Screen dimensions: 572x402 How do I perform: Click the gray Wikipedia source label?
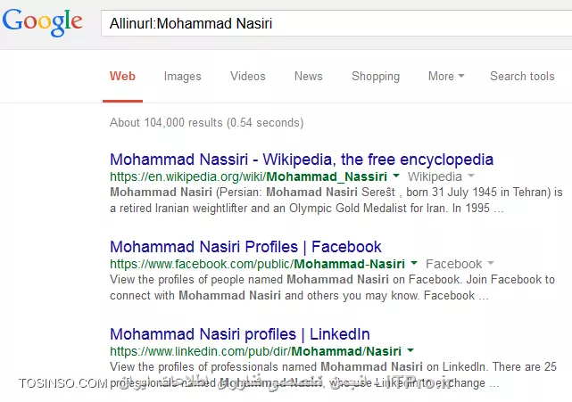(435, 176)
